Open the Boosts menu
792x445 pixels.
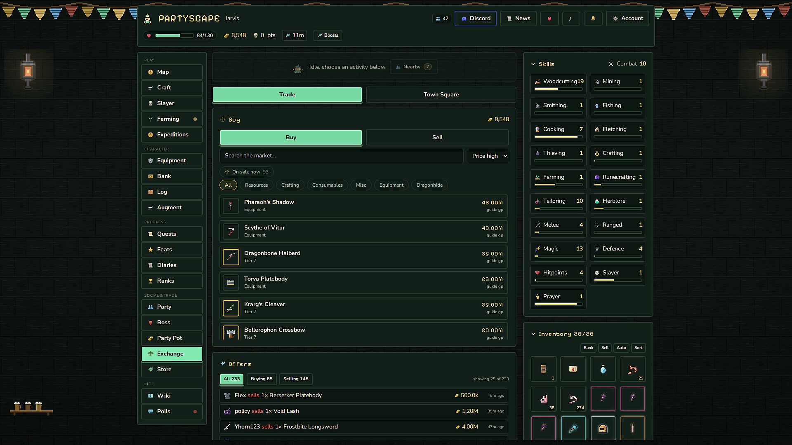click(328, 35)
